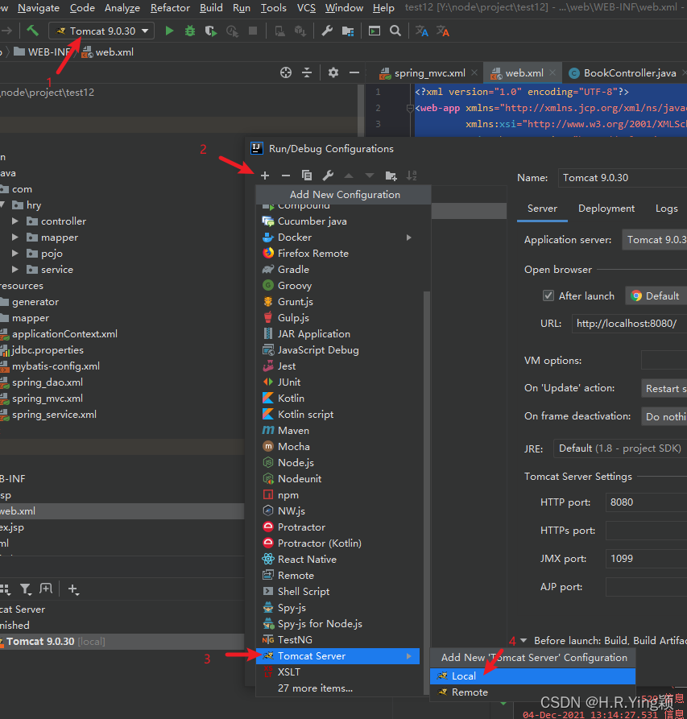Viewport: 687px width, 719px height.
Task: Select Local Tomcat Server configuration
Action: point(532,676)
